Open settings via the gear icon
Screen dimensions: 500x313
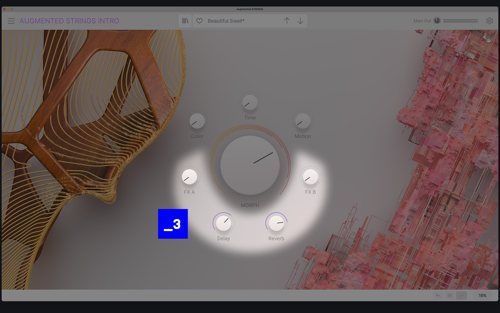point(489,21)
